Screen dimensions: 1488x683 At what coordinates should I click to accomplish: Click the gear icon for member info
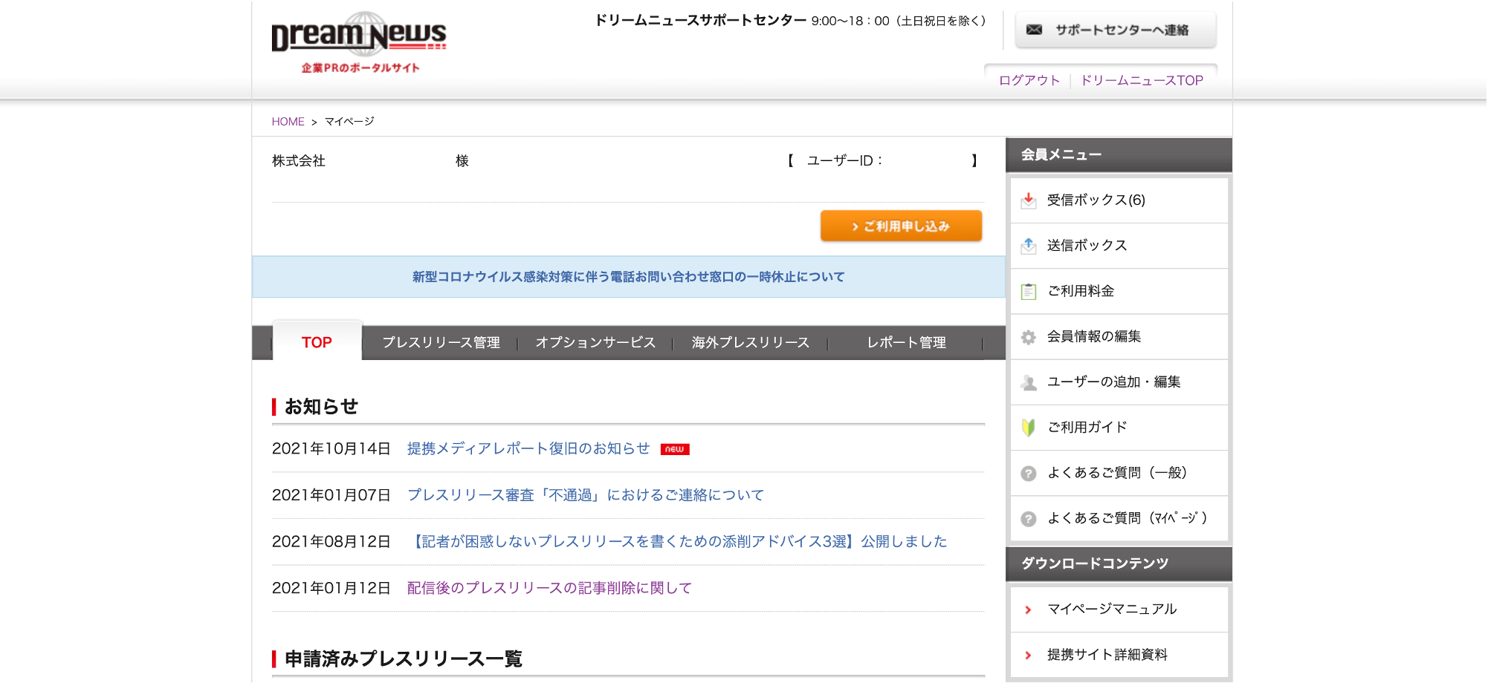1029,337
